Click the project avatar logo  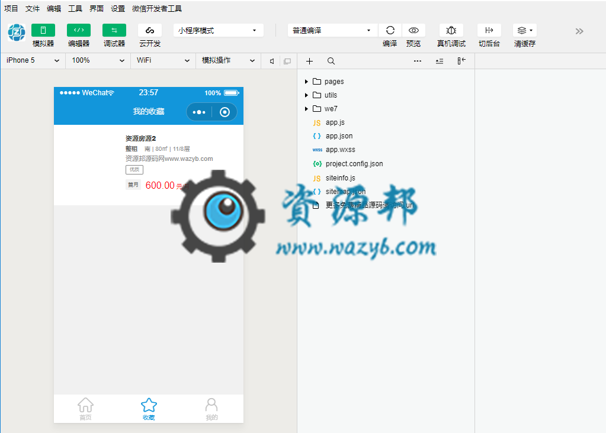coord(17,33)
